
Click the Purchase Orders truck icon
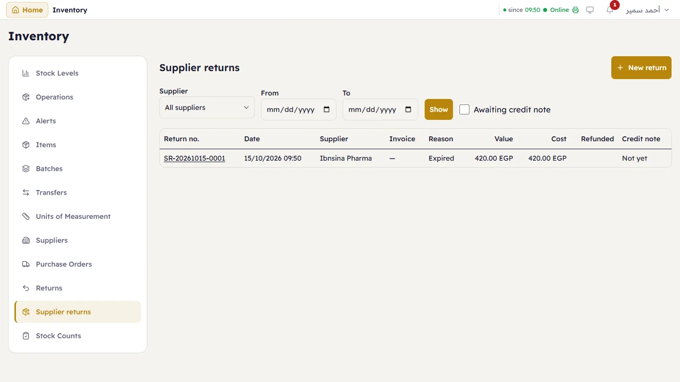pyautogui.click(x=26, y=264)
